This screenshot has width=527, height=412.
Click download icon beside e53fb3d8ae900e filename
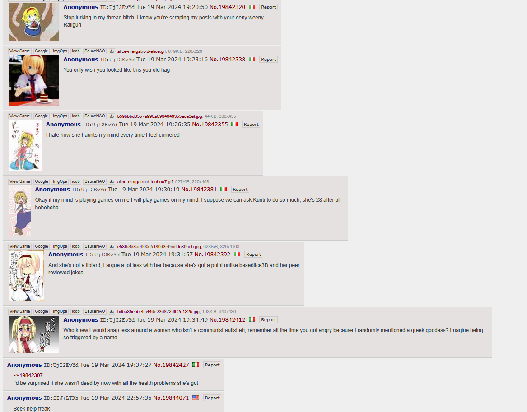pos(112,246)
